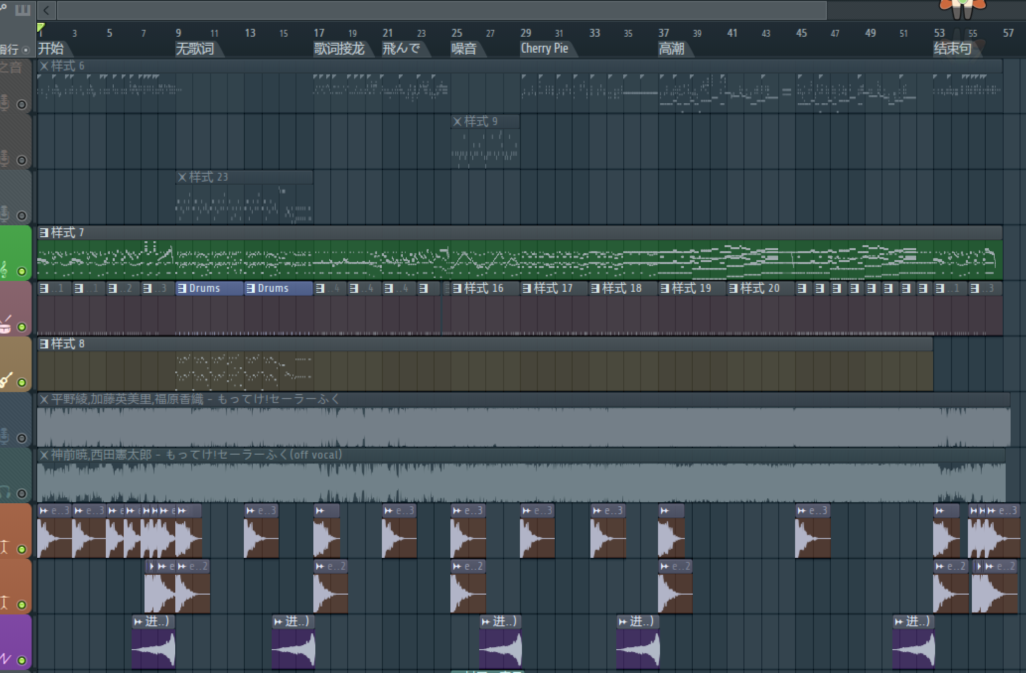The height and width of the screenshot is (673, 1026).
Task: Click the horizontal scrollbar thumb at the top
Action: [x=441, y=10]
